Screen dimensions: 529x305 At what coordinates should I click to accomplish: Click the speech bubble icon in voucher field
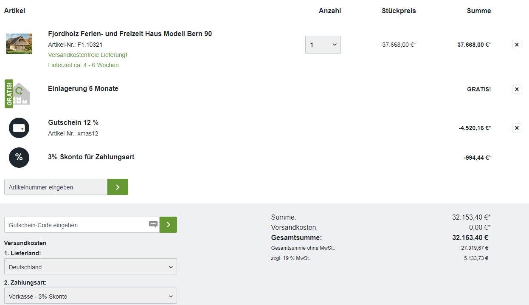click(x=153, y=224)
